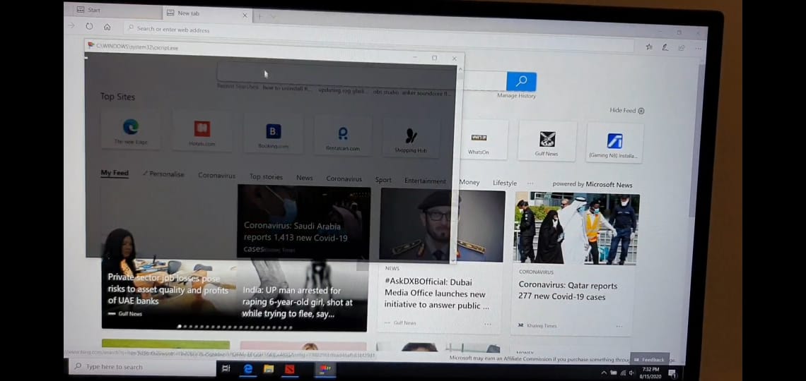Click the cscript.exe window title text

click(x=136, y=47)
